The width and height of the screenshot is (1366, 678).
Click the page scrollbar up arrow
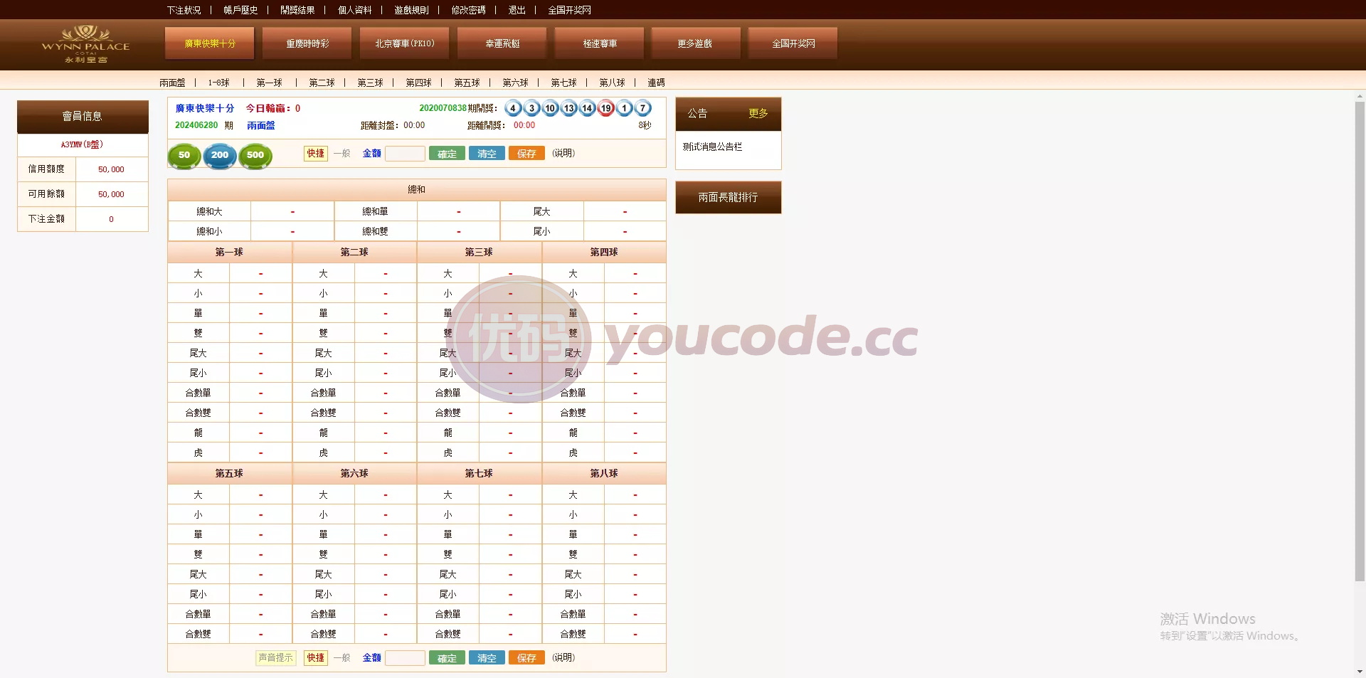1360,96
